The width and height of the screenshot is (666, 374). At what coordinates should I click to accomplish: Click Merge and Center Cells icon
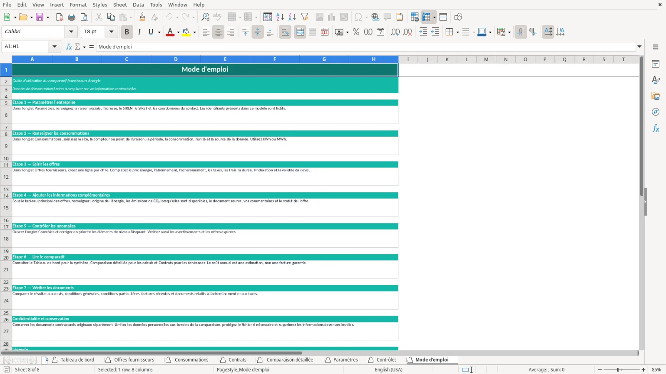click(300, 32)
